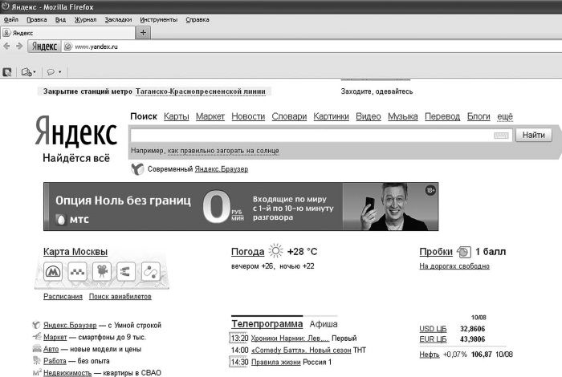Click the route icon under Карта Москвы
The image size is (562, 377).
pos(150,273)
